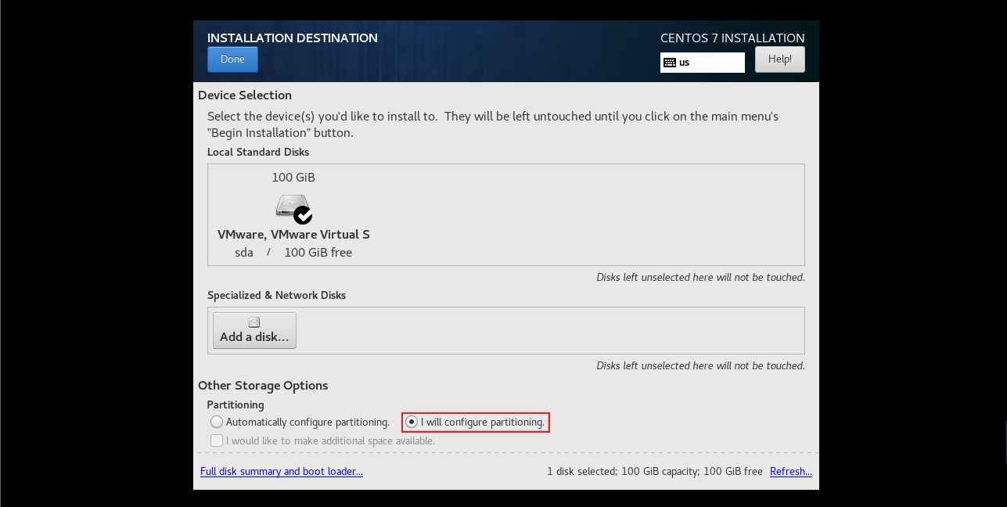Image resolution: width=1007 pixels, height=507 pixels.
Task: Click the blue Done button
Action: pos(232,59)
